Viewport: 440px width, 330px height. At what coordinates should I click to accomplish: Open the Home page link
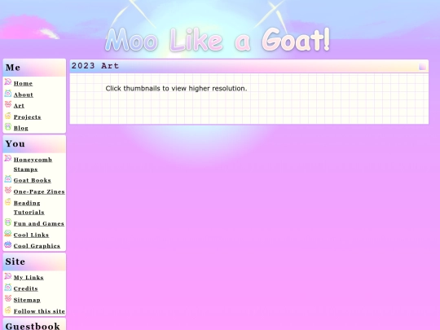pyautogui.click(x=23, y=83)
